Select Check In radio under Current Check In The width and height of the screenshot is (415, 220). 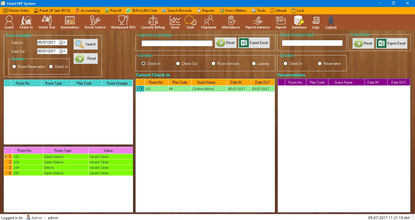click(x=143, y=64)
